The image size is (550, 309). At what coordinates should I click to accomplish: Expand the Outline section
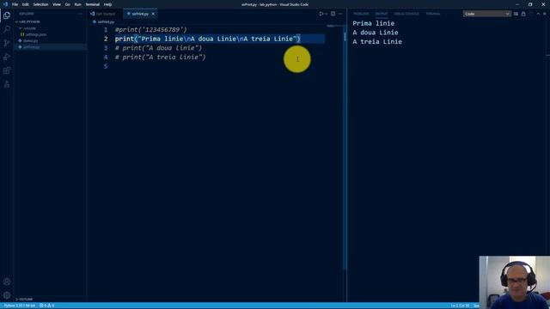50,300
